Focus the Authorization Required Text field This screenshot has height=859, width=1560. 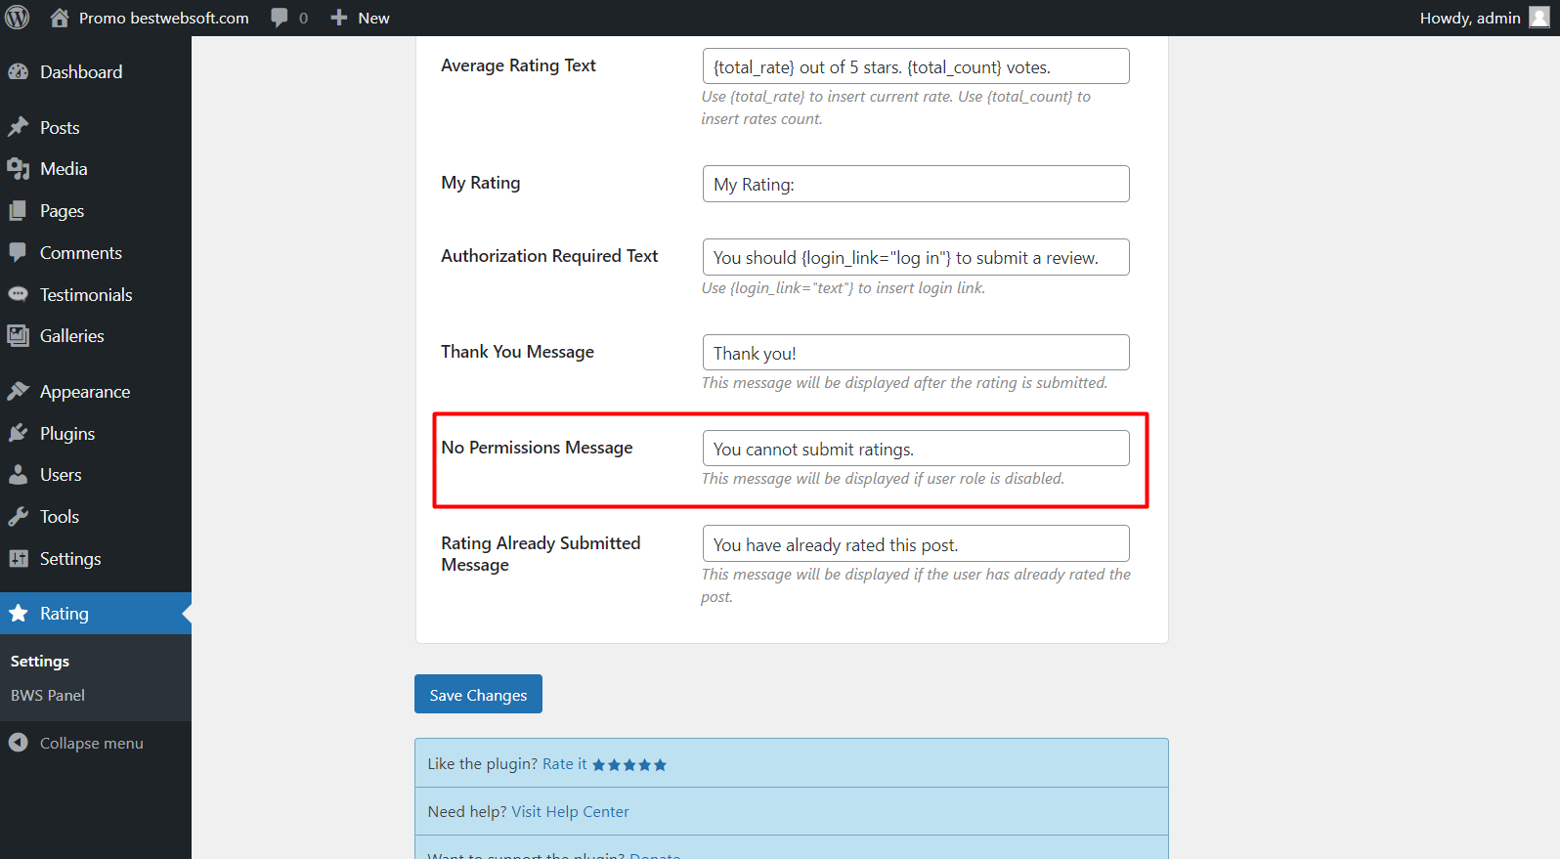(916, 257)
